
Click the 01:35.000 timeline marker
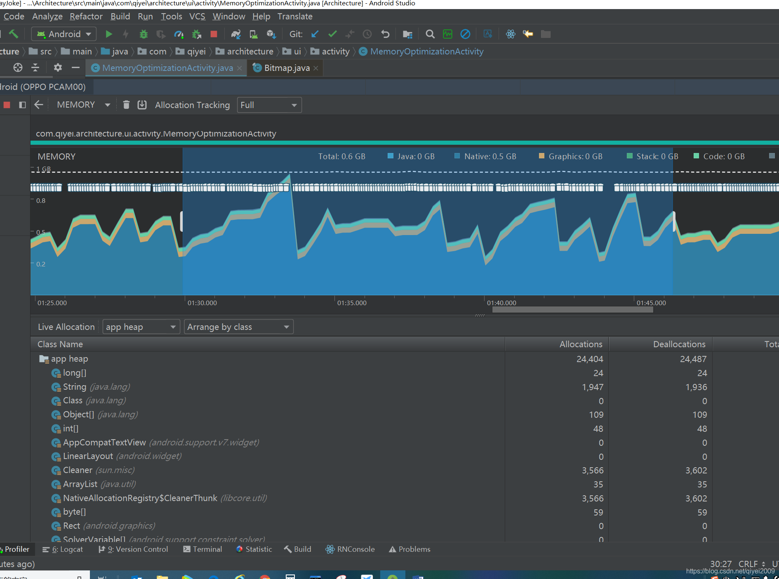pyautogui.click(x=352, y=303)
